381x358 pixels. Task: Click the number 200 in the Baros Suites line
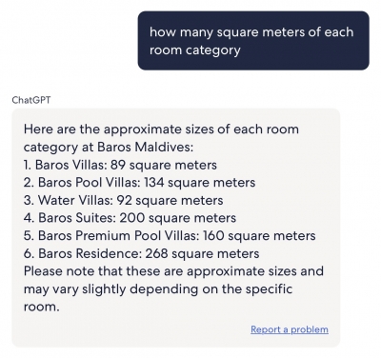tap(132, 218)
